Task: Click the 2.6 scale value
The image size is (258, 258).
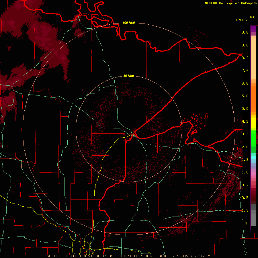Action: click(245, 147)
